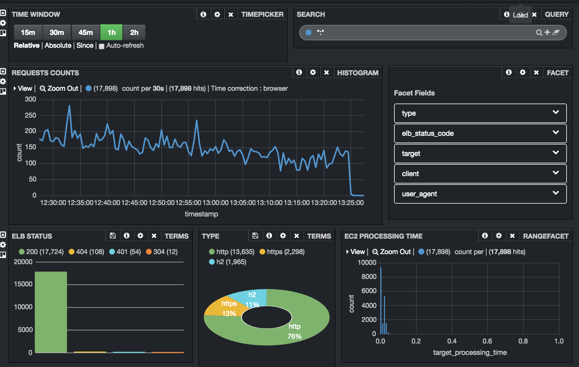Enable Auto-refresh in the Time Window panel
Image resolution: width=579 pixels, height=367 pixels.
click(x=102, y=46)
